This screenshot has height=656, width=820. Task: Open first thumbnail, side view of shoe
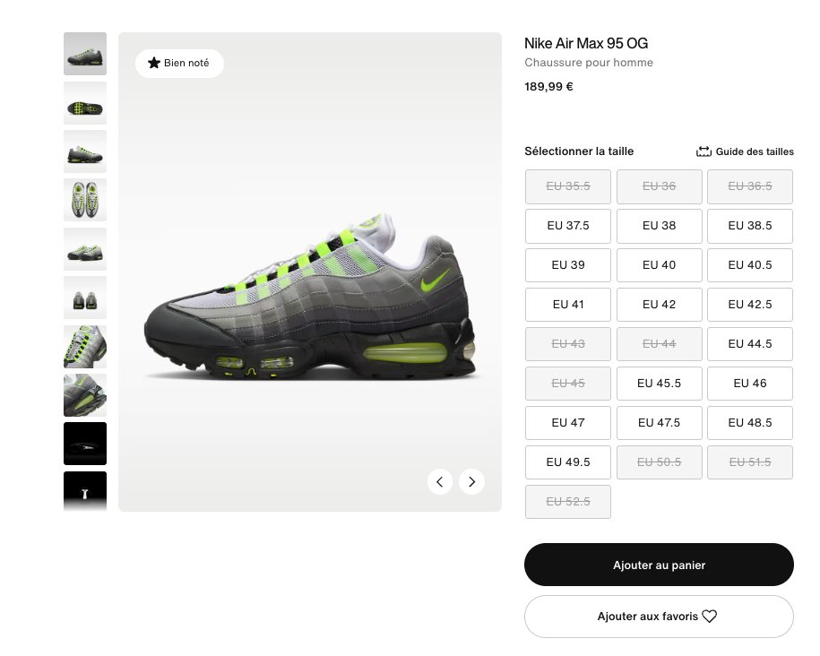(x=85, y=54)
